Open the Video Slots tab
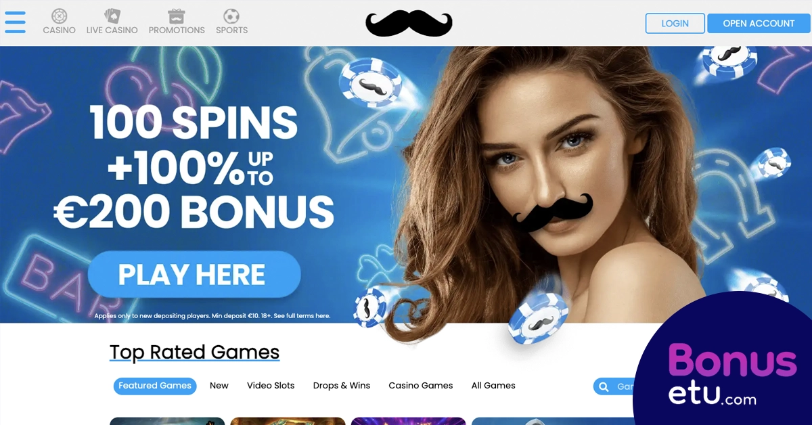812x425 pixels. 271,386
